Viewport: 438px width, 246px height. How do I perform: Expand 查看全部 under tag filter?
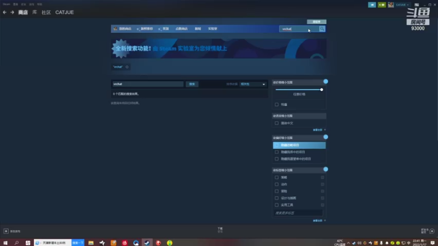(319, 221)
